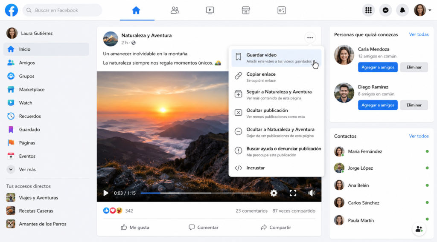Remove Carla Mendoza suggestion with Eliminar
This screenshot has width=437, height=242.
pyautogui.click(x=414, y=67)
